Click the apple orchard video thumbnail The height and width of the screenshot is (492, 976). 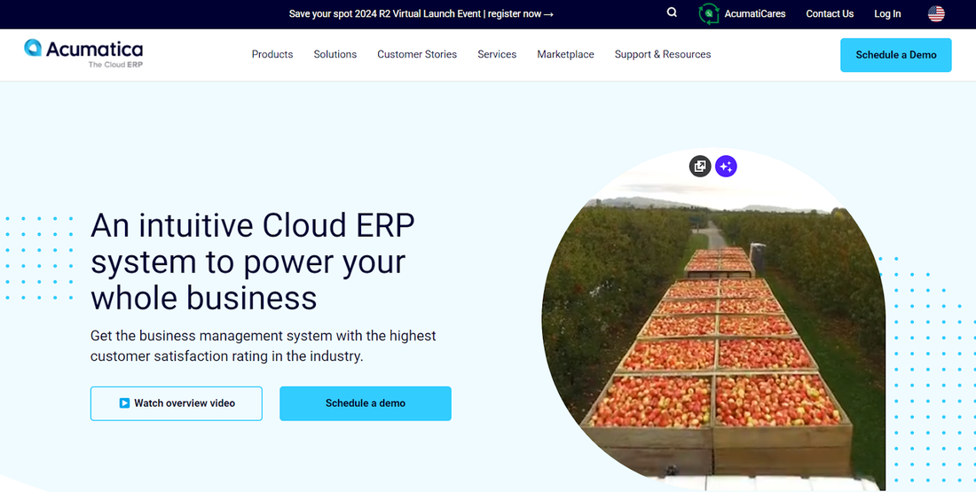click(713, 324)
